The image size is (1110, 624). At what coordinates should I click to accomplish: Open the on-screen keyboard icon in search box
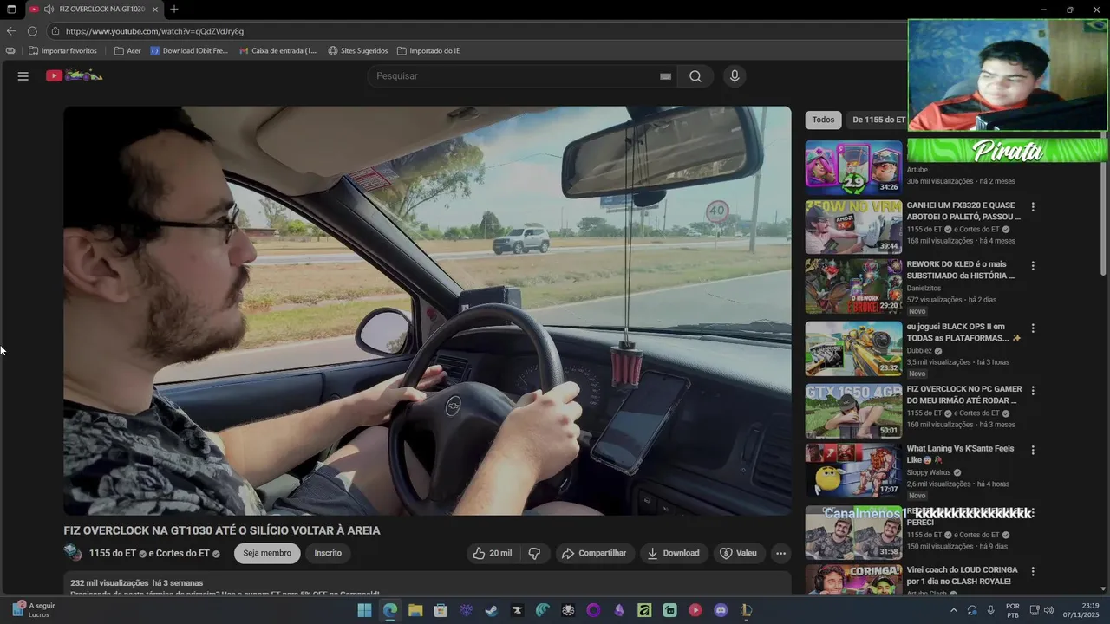click(665, 76)
